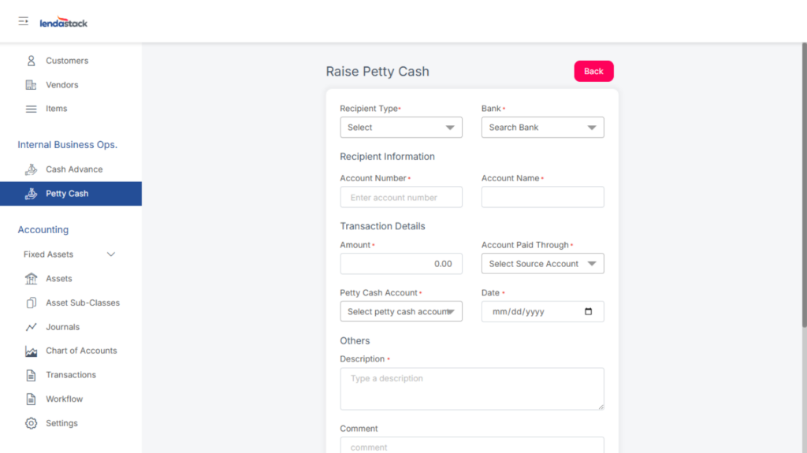
Task: Click the Journals line-chart icon
Action: tap(32, 327)
